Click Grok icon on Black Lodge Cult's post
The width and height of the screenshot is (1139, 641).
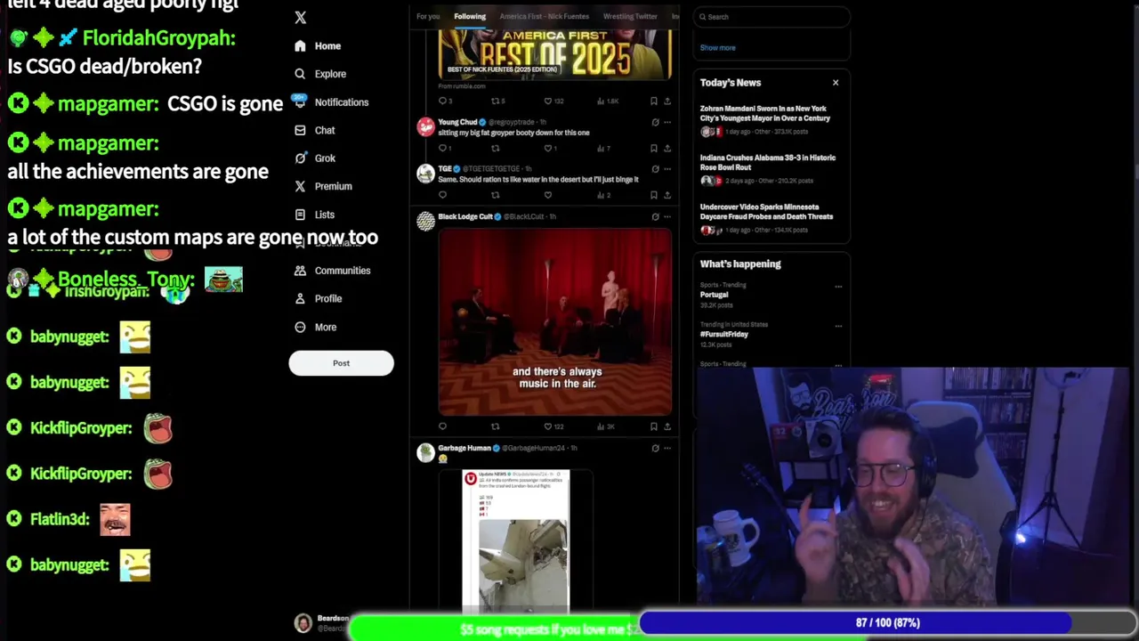click(655, 216)
